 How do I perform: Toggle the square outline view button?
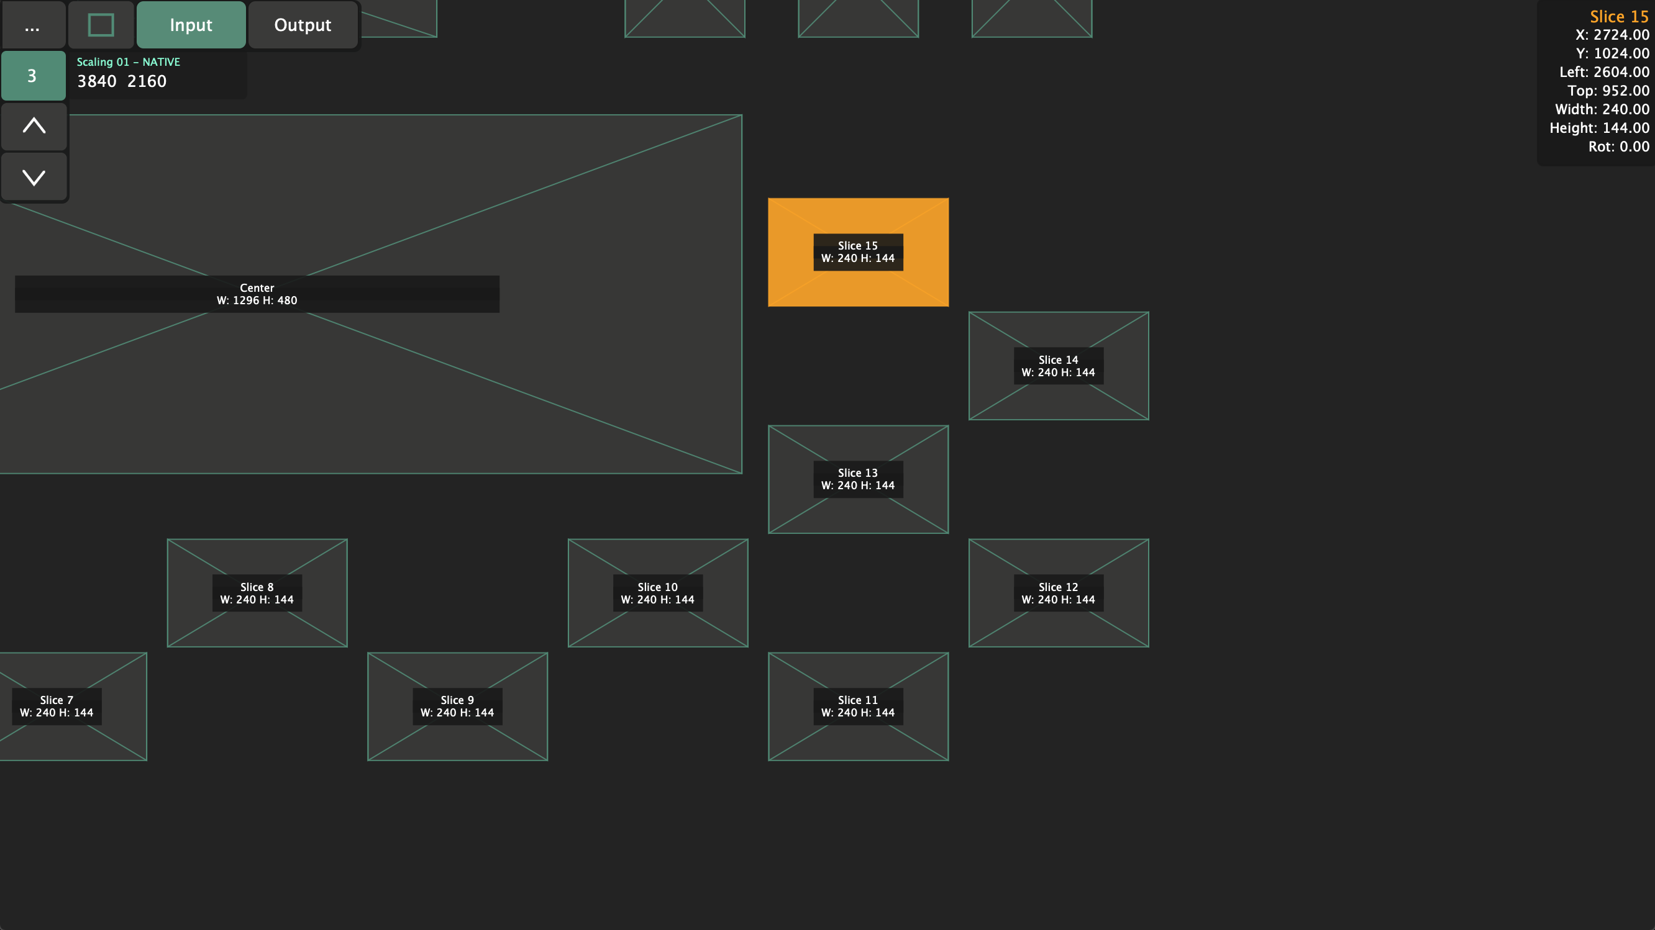coord(101,25)
